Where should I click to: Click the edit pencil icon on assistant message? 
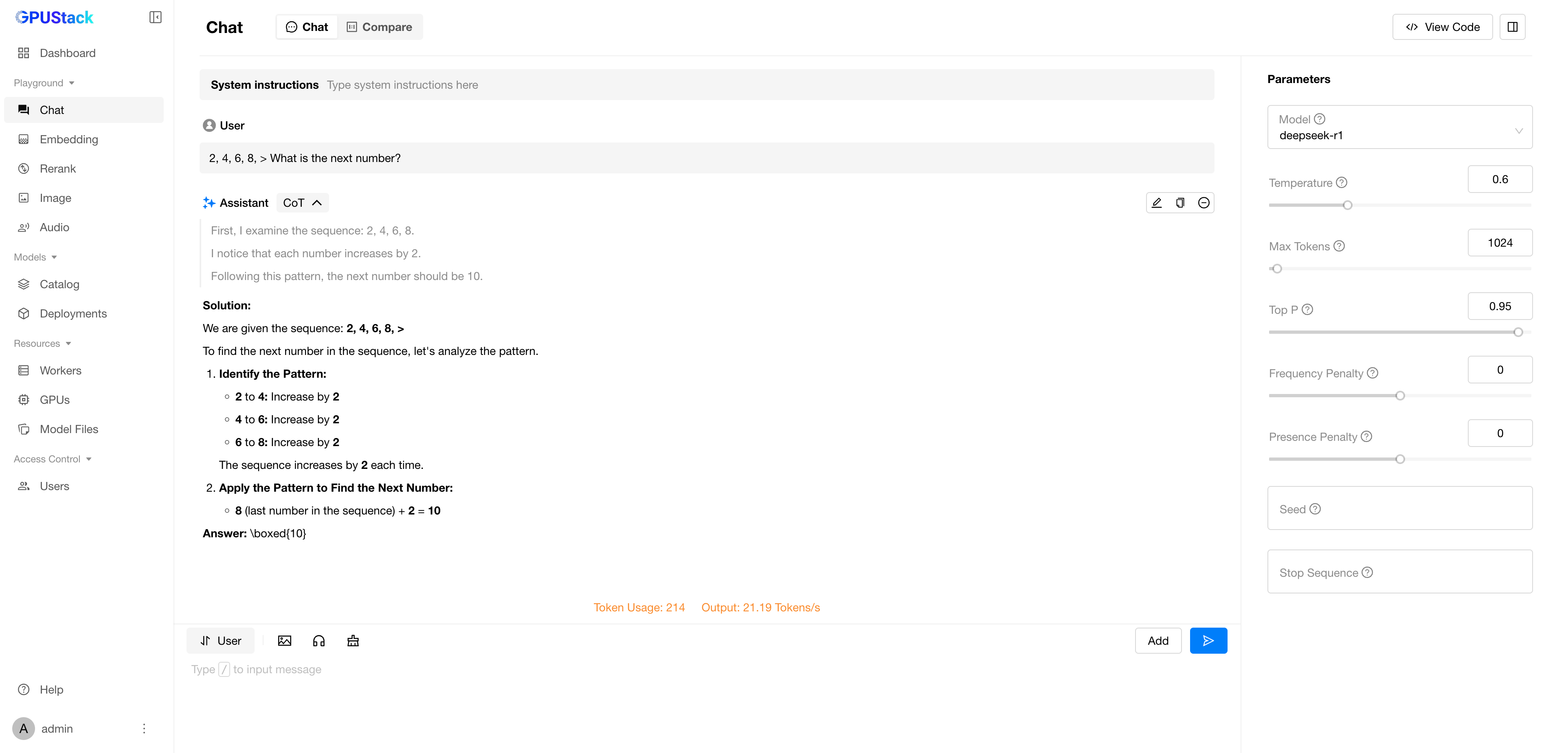[1157, 203]
